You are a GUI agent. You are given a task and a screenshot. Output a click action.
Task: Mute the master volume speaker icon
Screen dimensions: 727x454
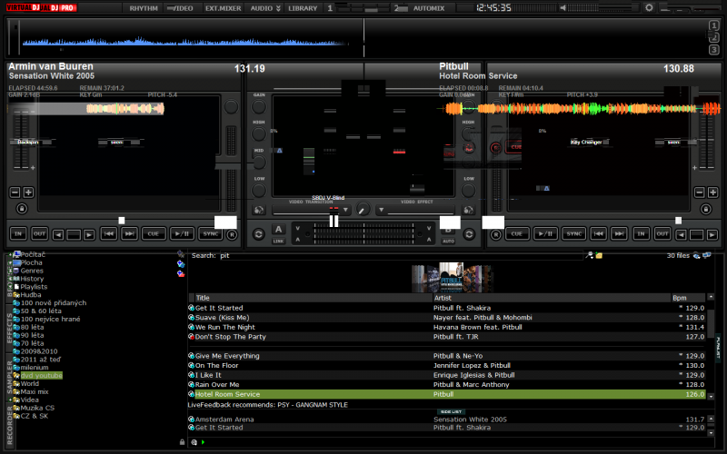(563, 8)
